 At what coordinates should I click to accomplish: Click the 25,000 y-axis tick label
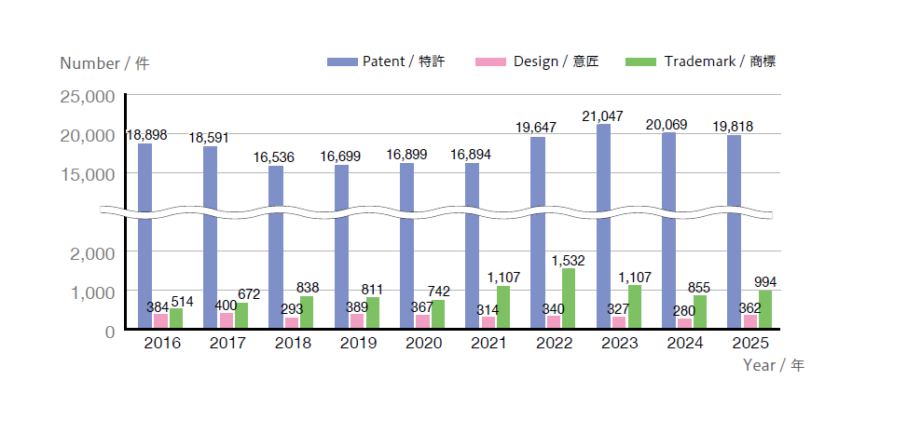pyautogui.click(x=87, y=96)
